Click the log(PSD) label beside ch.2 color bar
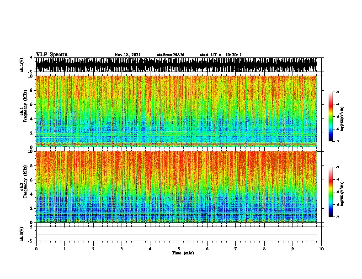Image resolution: width=362 pixels, height=279 pixels. 342,194
